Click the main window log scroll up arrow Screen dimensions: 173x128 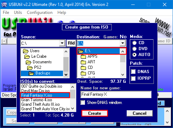click(x=167, y=111)
